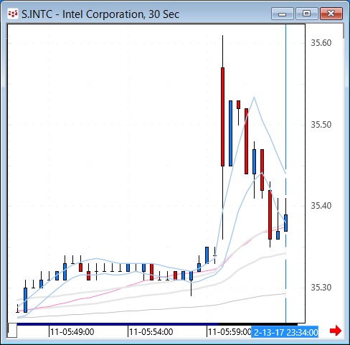Click the 11-05:54:00 time axis label
Viewport: 350px width, 345px height.
tap(151, 332)
